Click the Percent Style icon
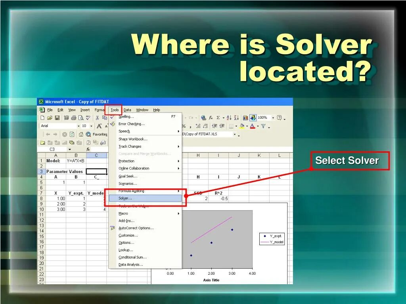406x304 pixels. (x=184, y=126)
